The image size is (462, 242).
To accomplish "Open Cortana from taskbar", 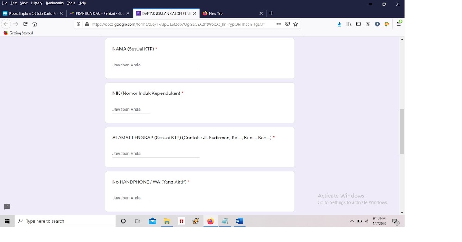I will click(x=123, y=221).
